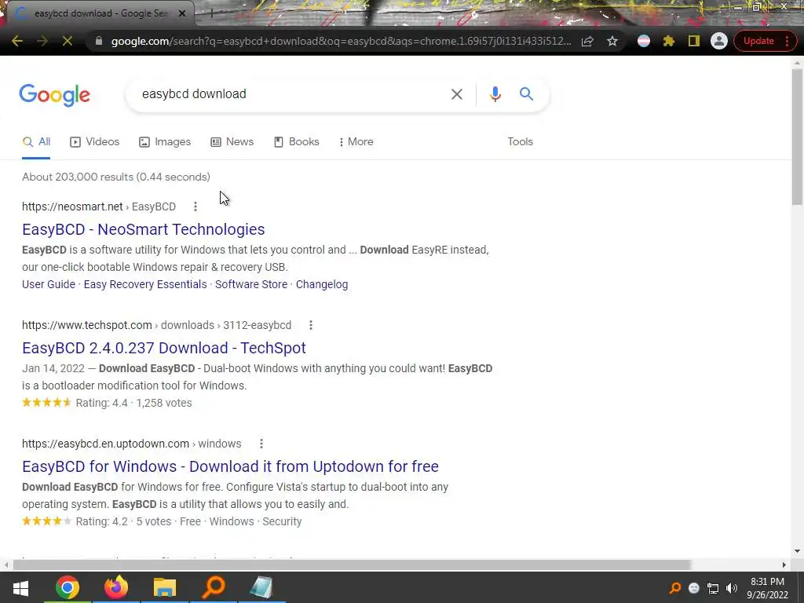Open the orange magnifier app in taskbar
The width and height of the screenshot is (804, 603).
click(x=214, y=587)
